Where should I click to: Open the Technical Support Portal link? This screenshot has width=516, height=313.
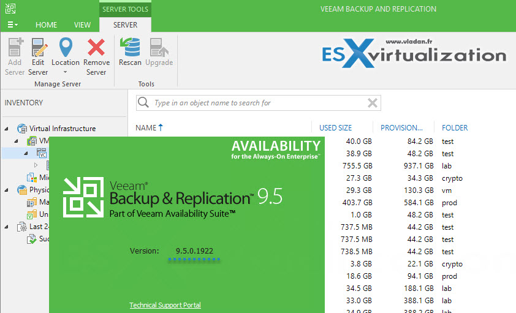click(165, 305)
